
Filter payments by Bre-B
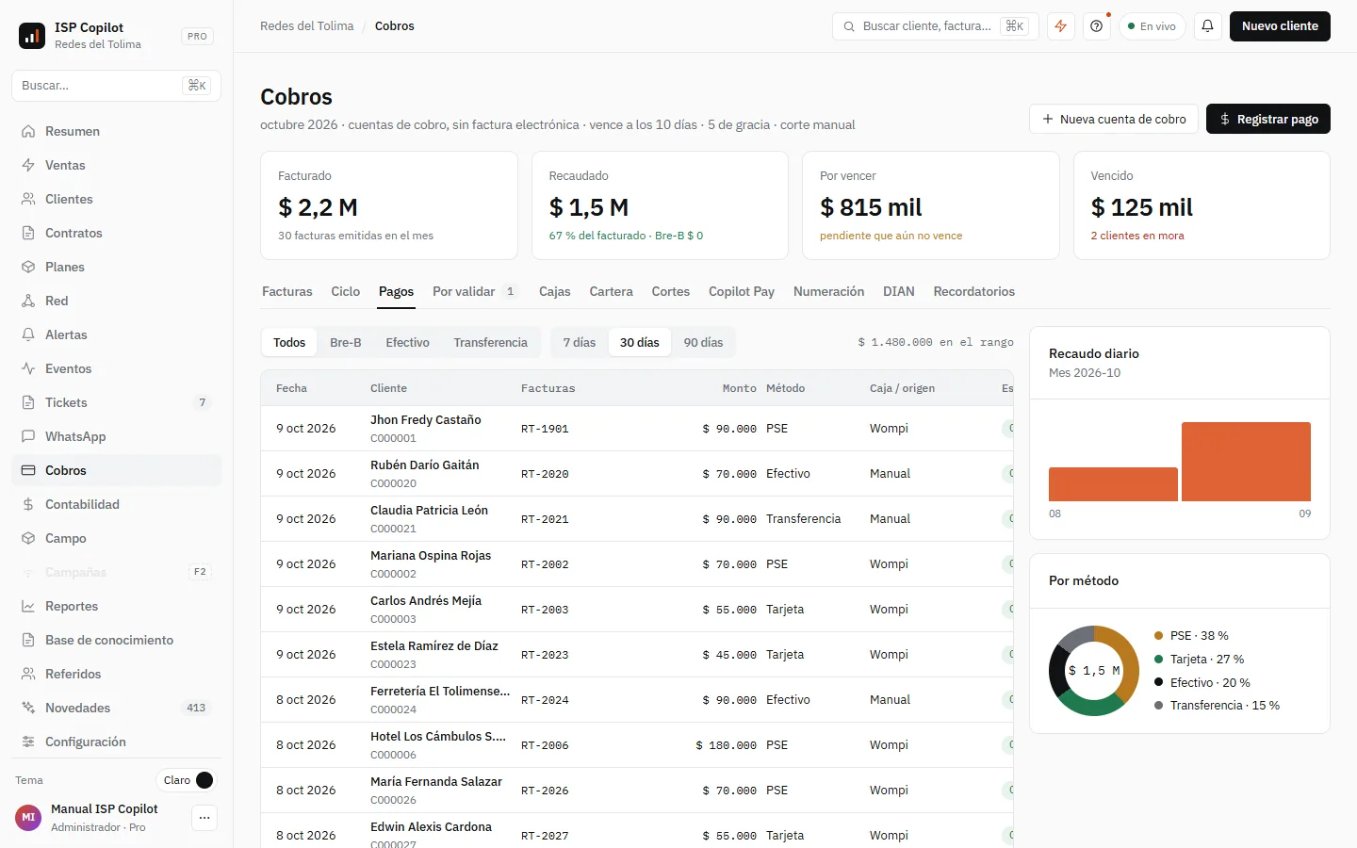[x=346, y=342]
